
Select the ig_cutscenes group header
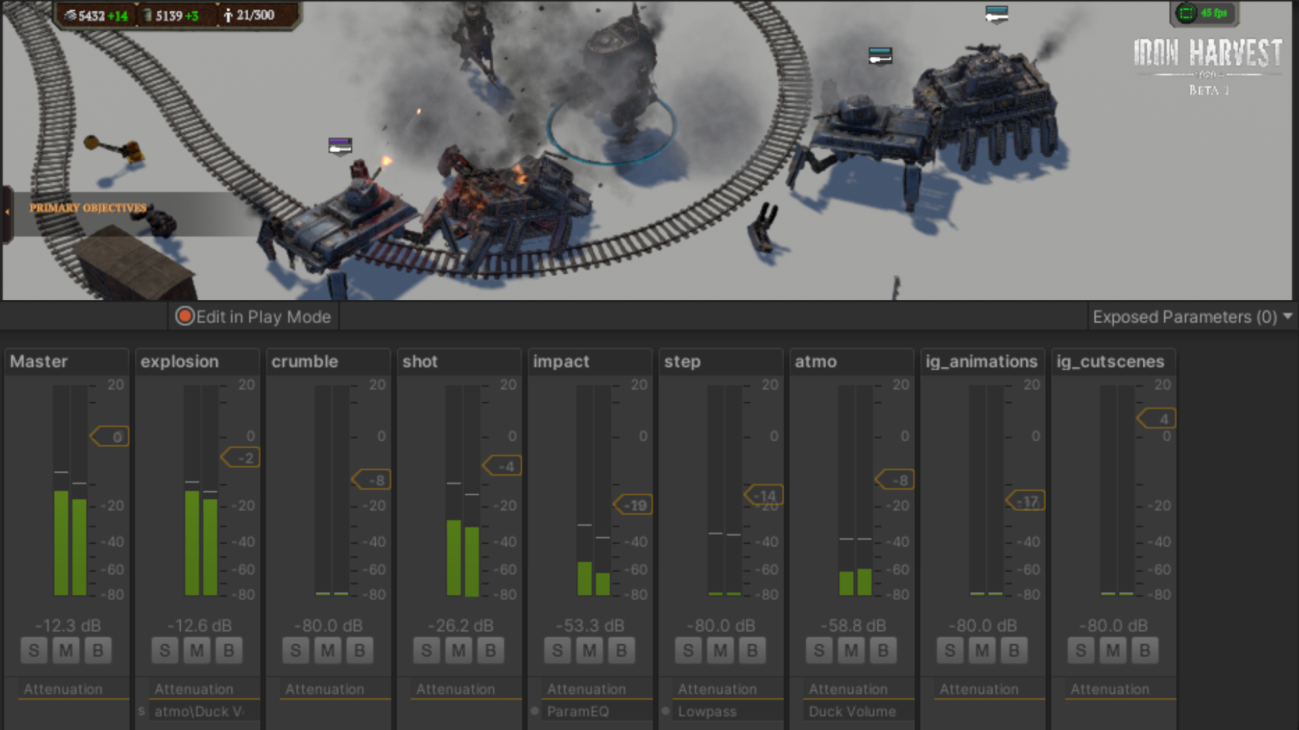pyautogui.click(x=1110, y=362)
